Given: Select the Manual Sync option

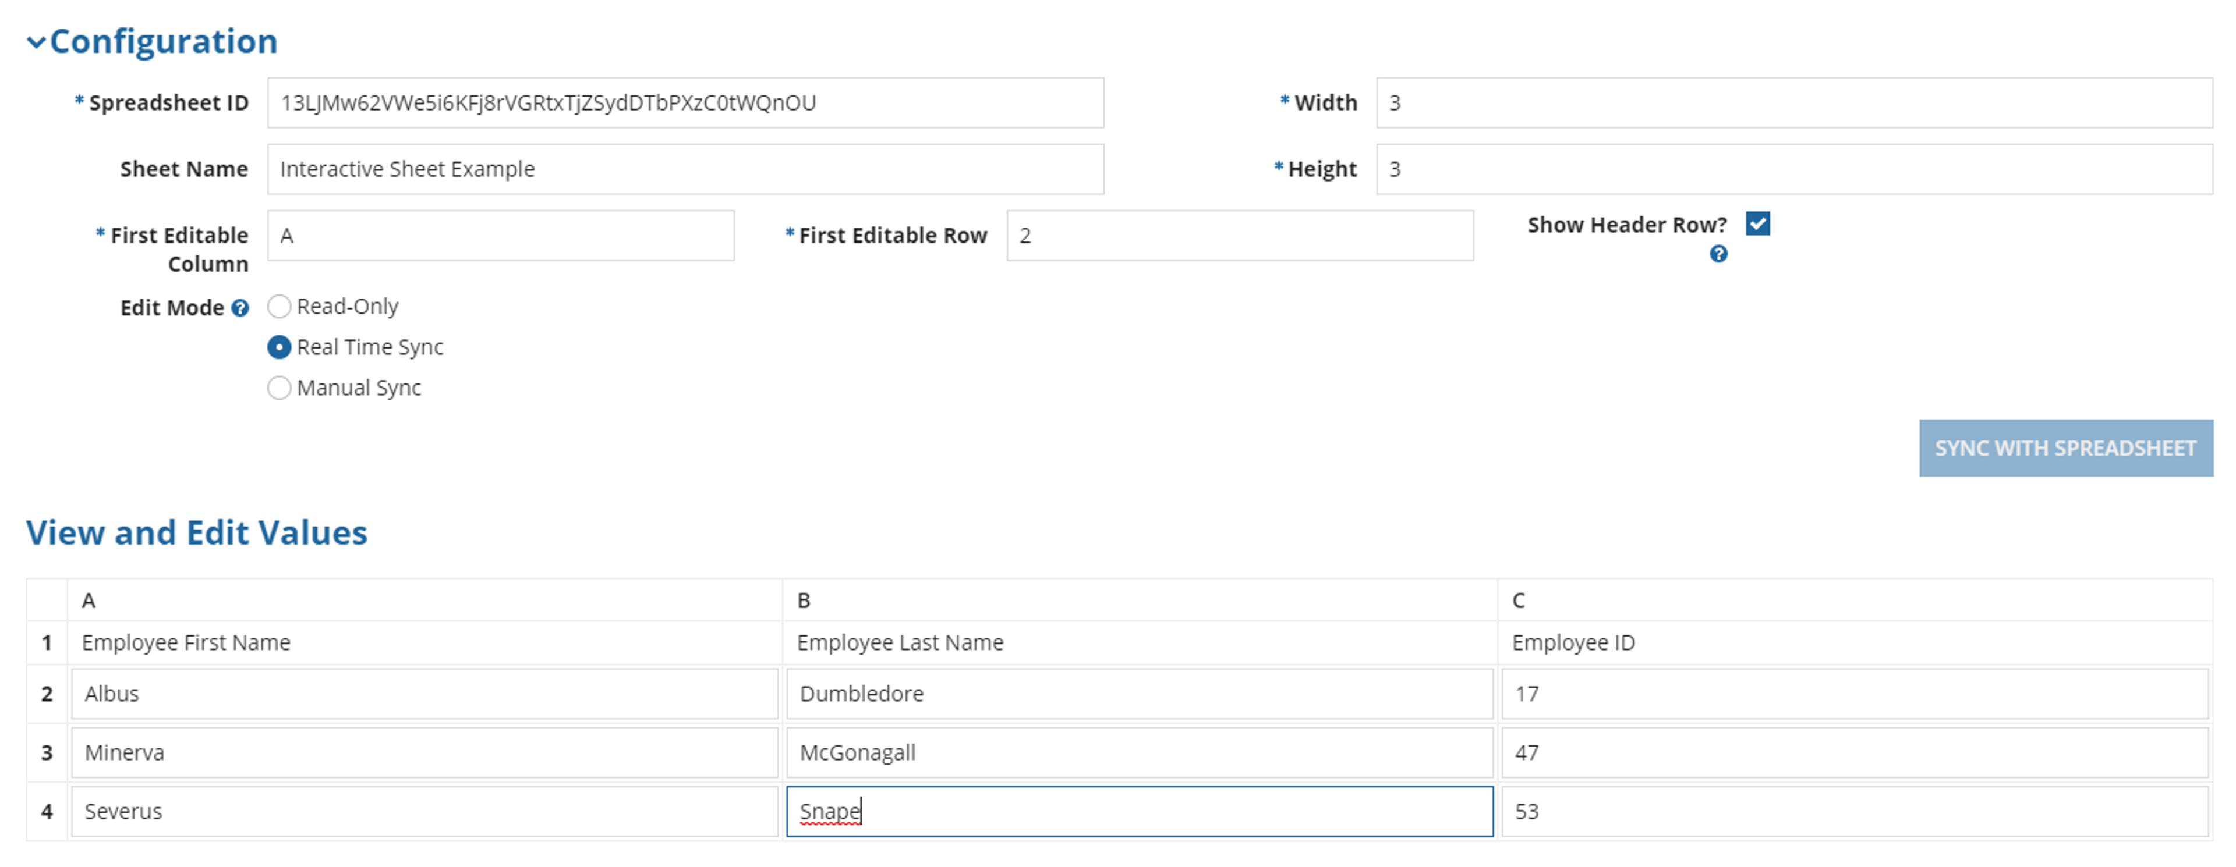Looking at the screenshot, I should pyautogui.click(x=279, y=388).
